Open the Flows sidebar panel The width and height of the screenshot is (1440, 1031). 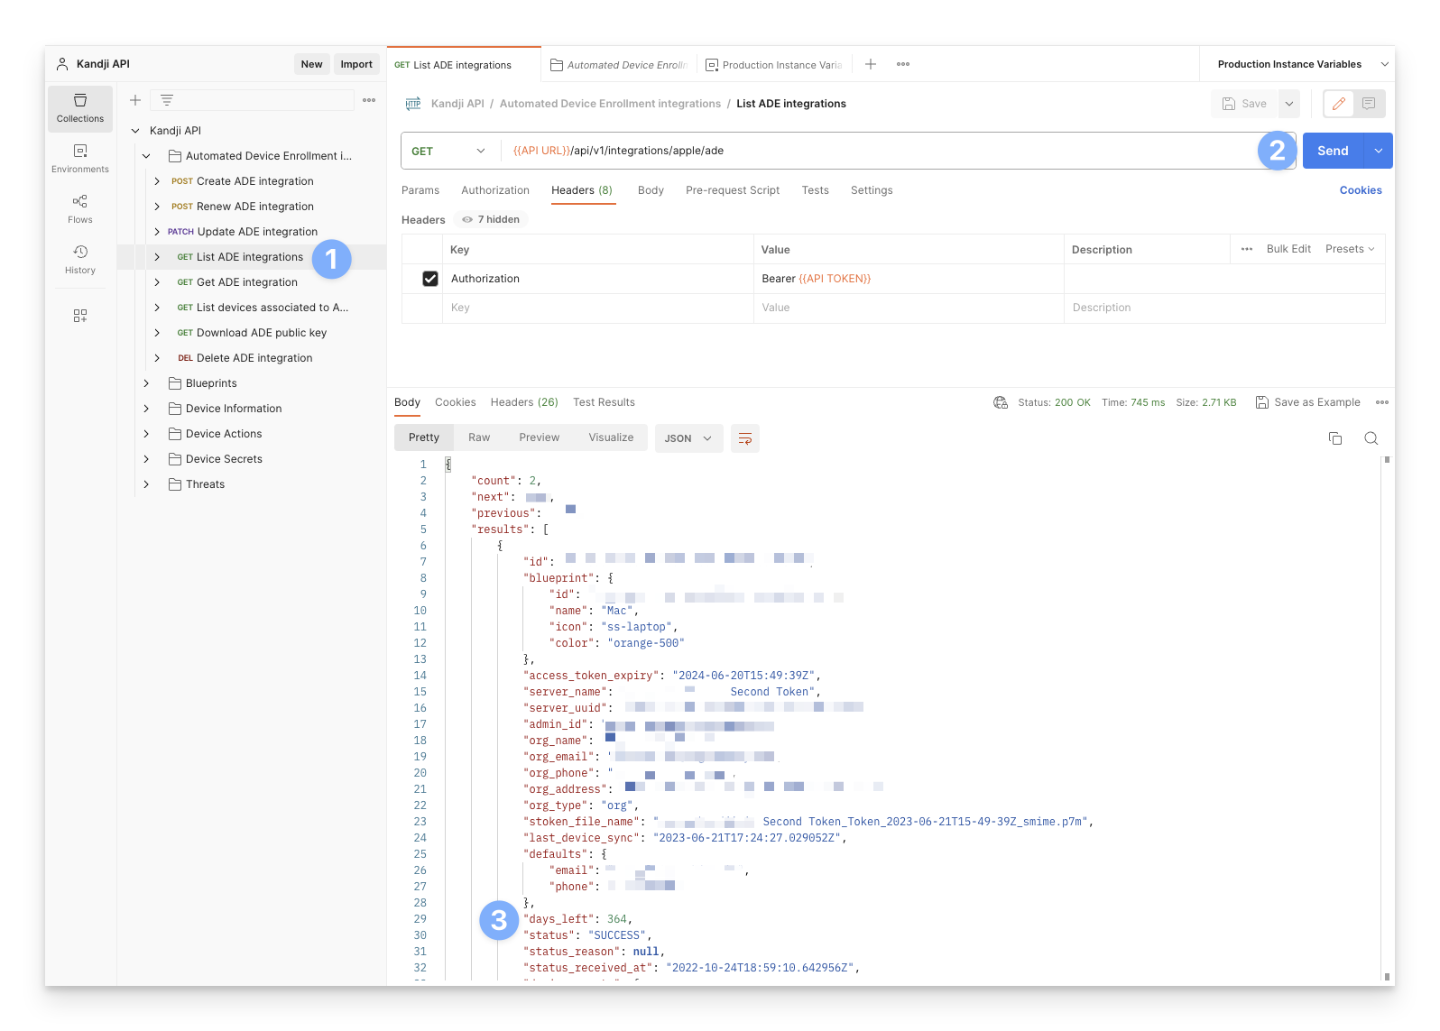(80, 209)
